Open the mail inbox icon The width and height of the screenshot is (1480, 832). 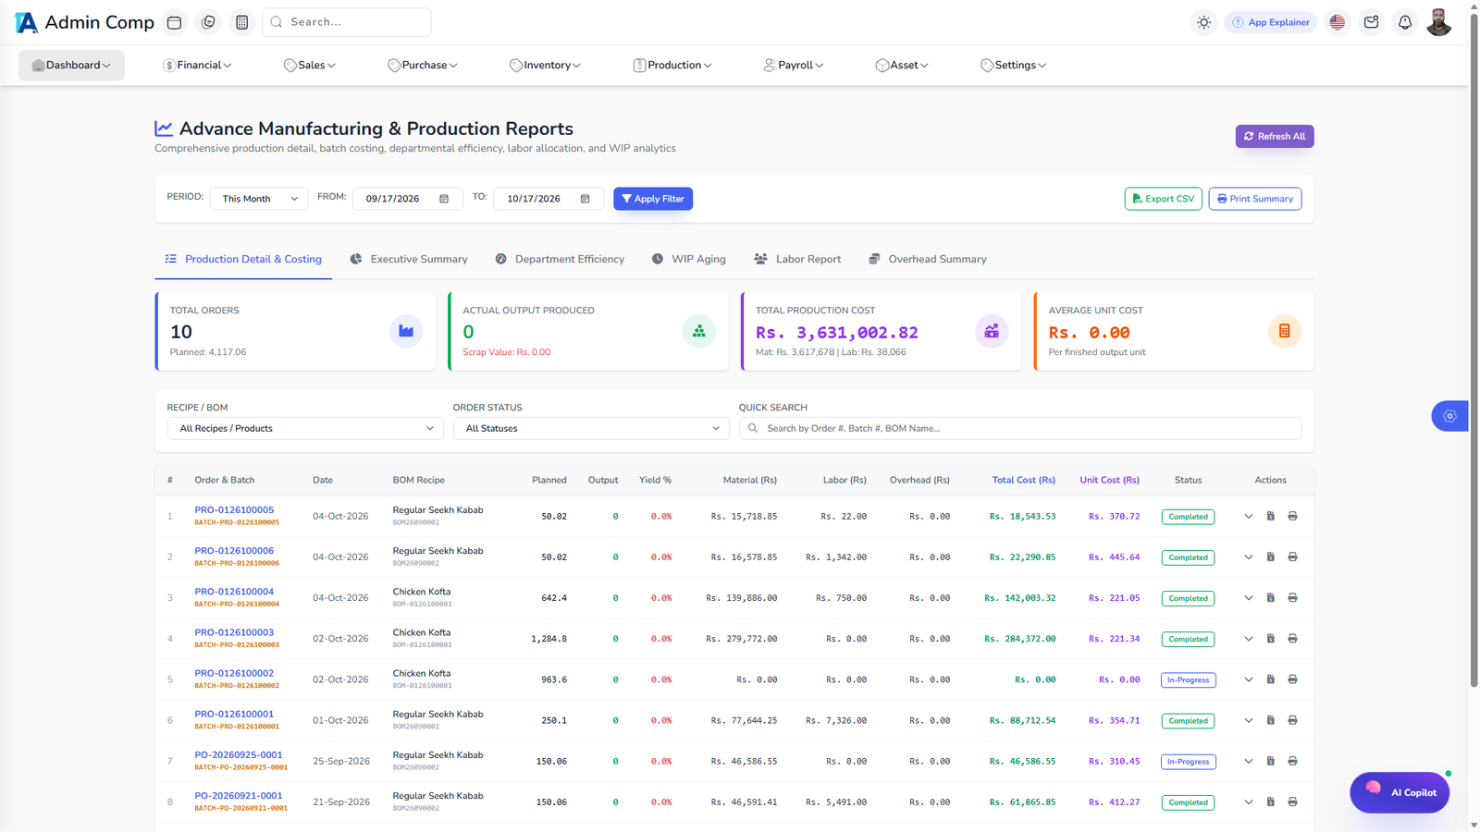1371,22
